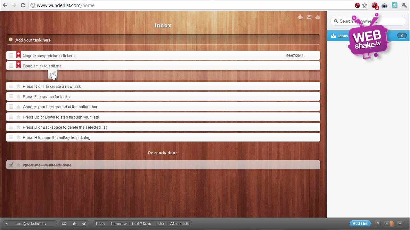Click the print tasks icon

click(x=300, y=17)
